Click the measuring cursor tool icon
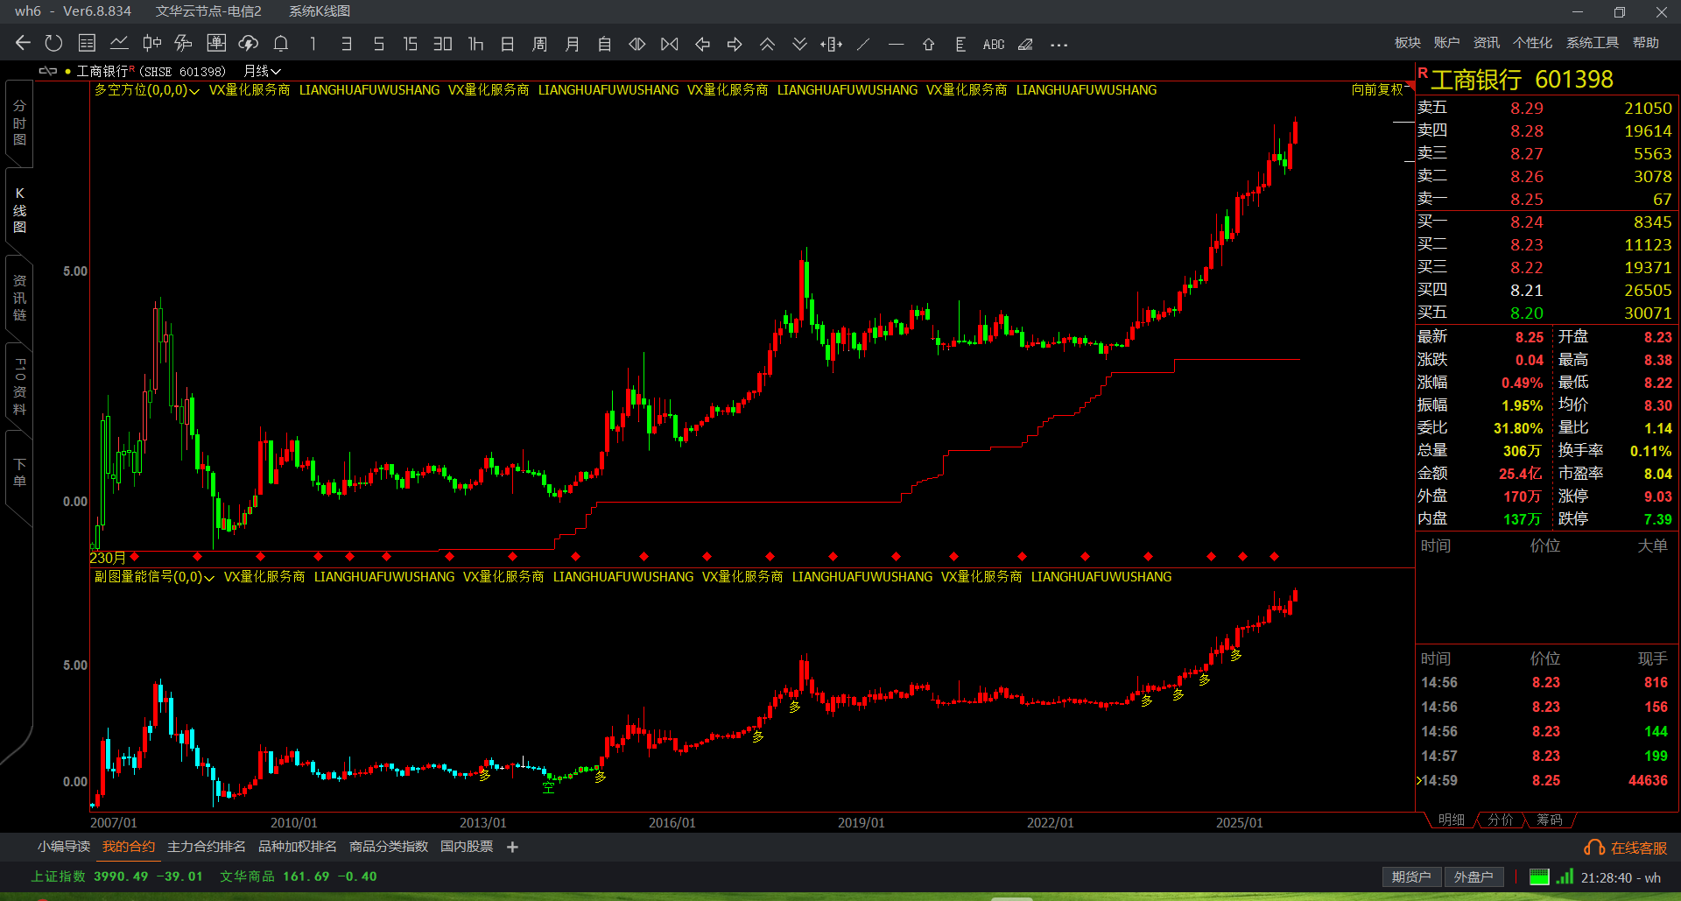 832,44
